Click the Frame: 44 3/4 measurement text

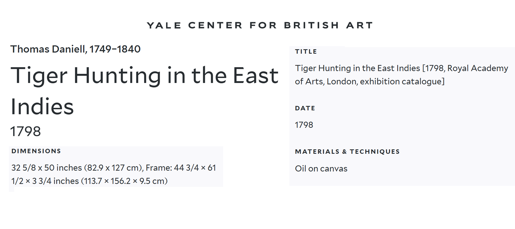coord(172,168)
